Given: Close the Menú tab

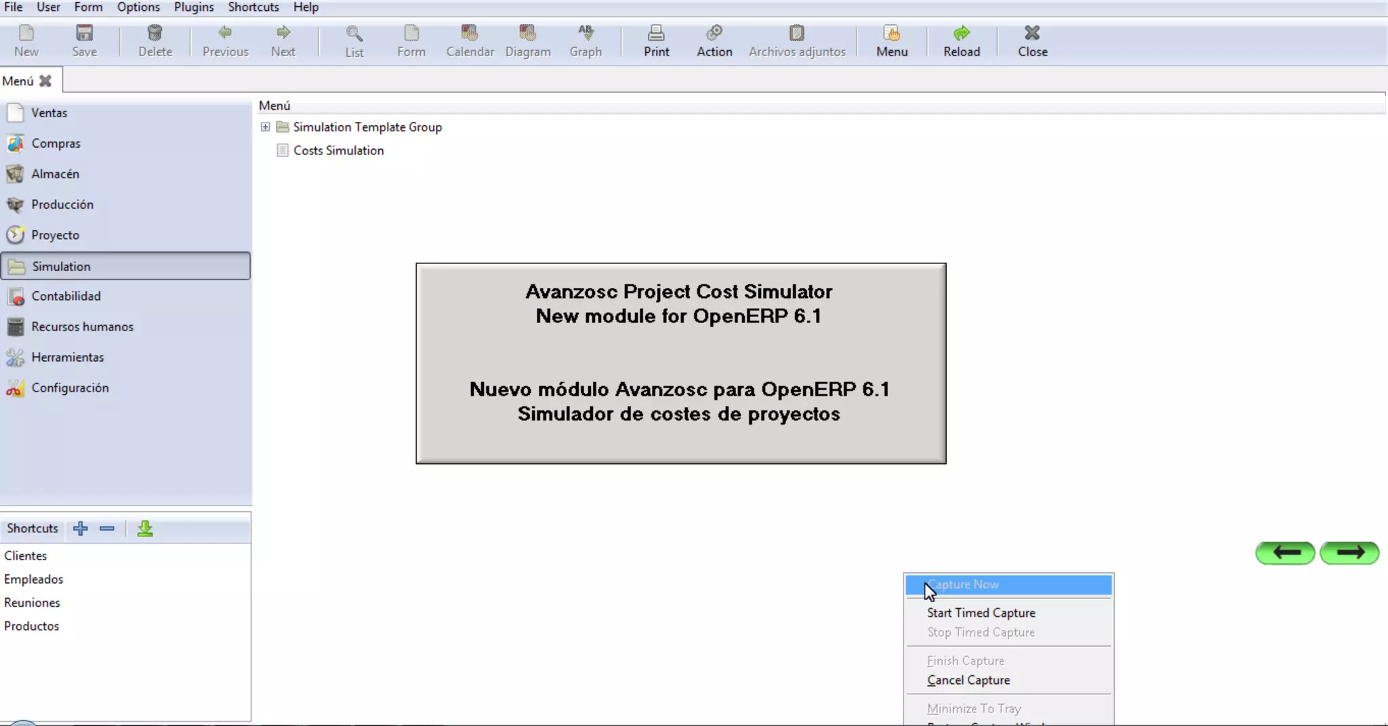Looking at the screenshot, I should (45, 81).
